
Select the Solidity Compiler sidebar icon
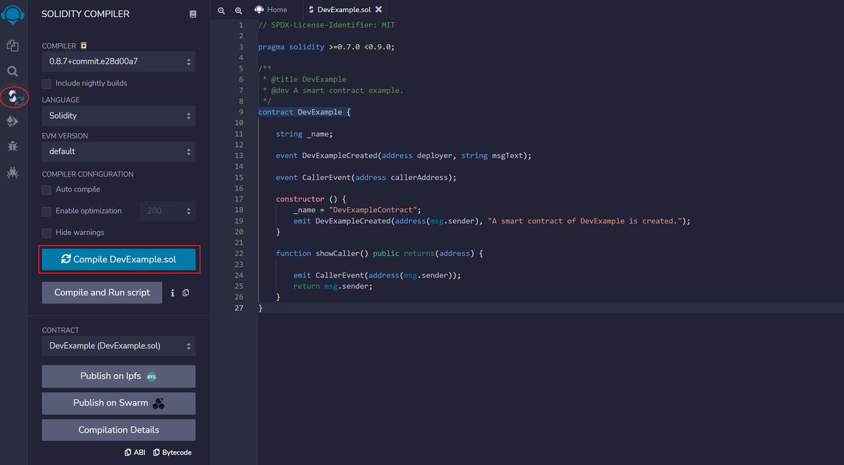(14, 97)
